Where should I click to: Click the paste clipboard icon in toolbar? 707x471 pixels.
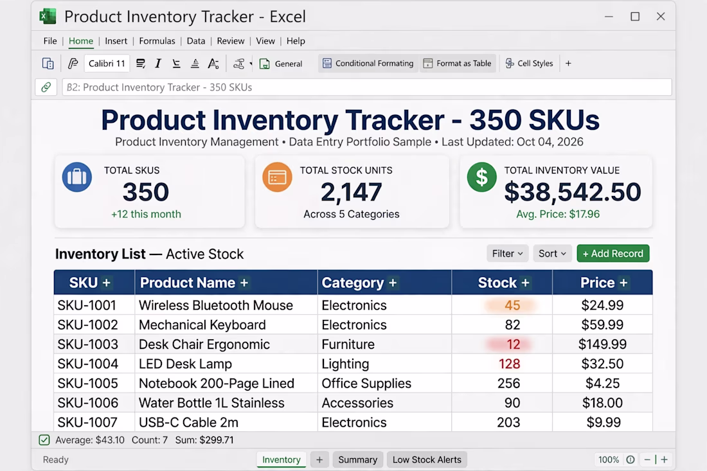[x=48, y=64]
